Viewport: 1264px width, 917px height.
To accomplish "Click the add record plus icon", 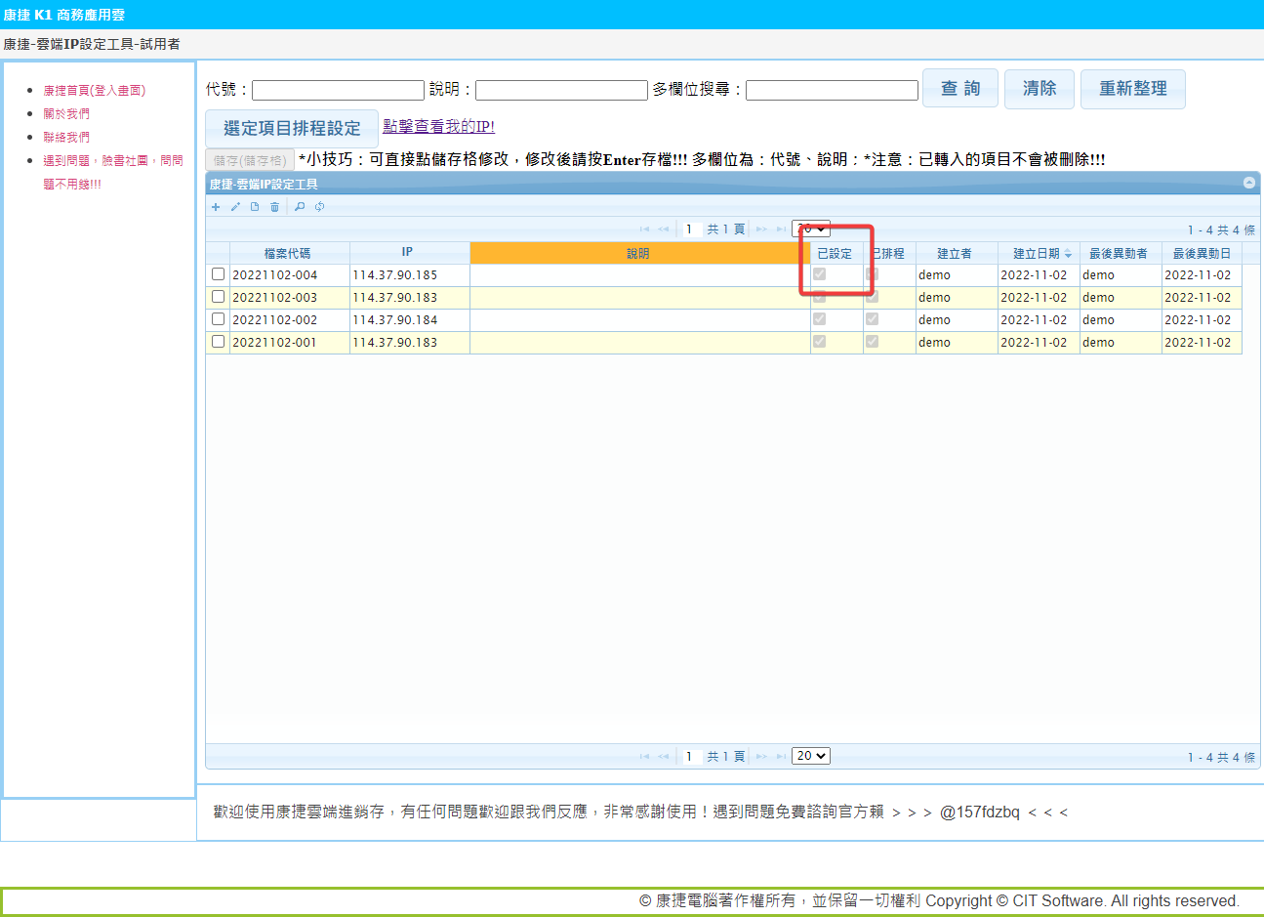I will click(216, 207).
